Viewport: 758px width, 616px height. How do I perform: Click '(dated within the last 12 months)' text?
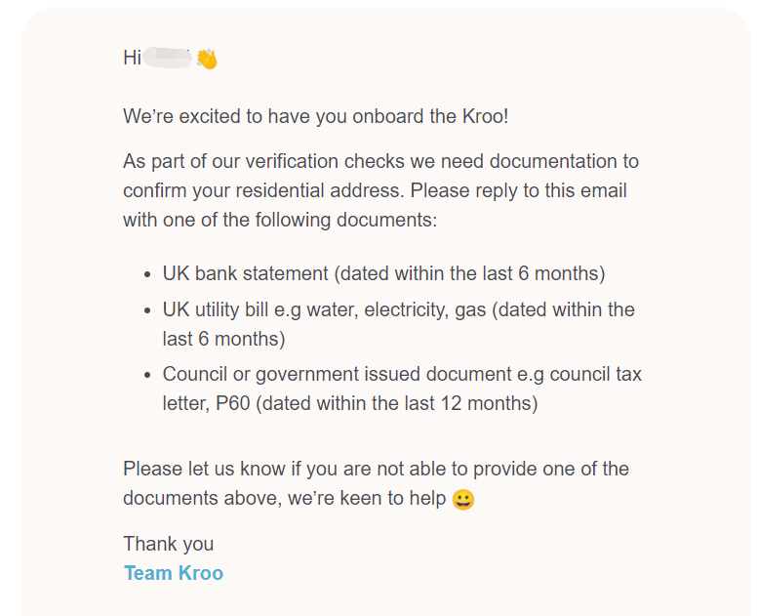(396, 403)
